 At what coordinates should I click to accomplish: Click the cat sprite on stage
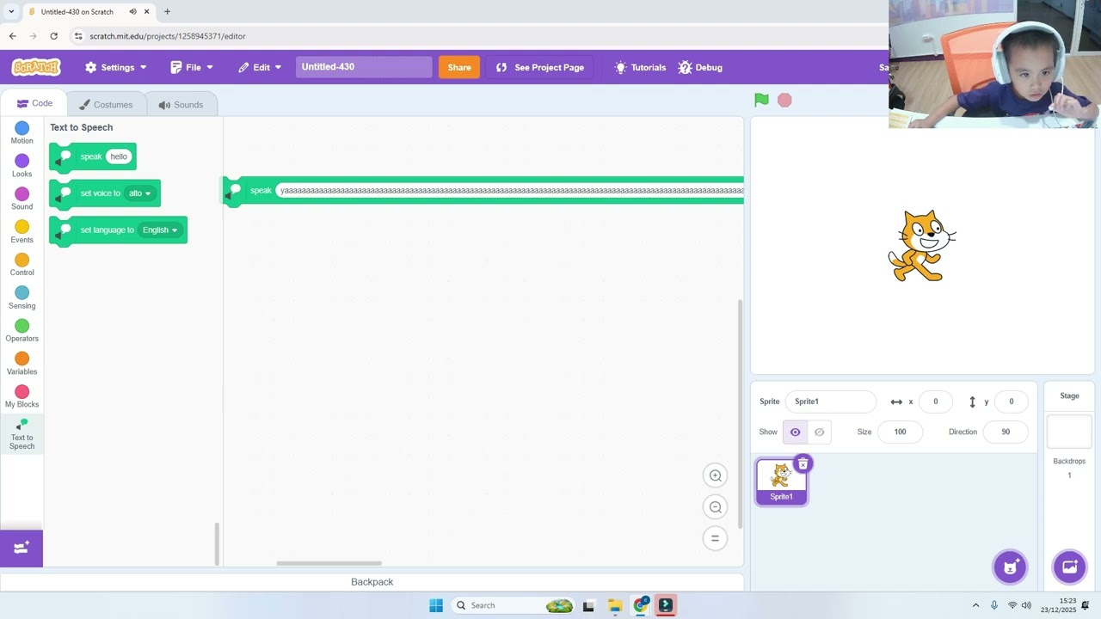921,246
